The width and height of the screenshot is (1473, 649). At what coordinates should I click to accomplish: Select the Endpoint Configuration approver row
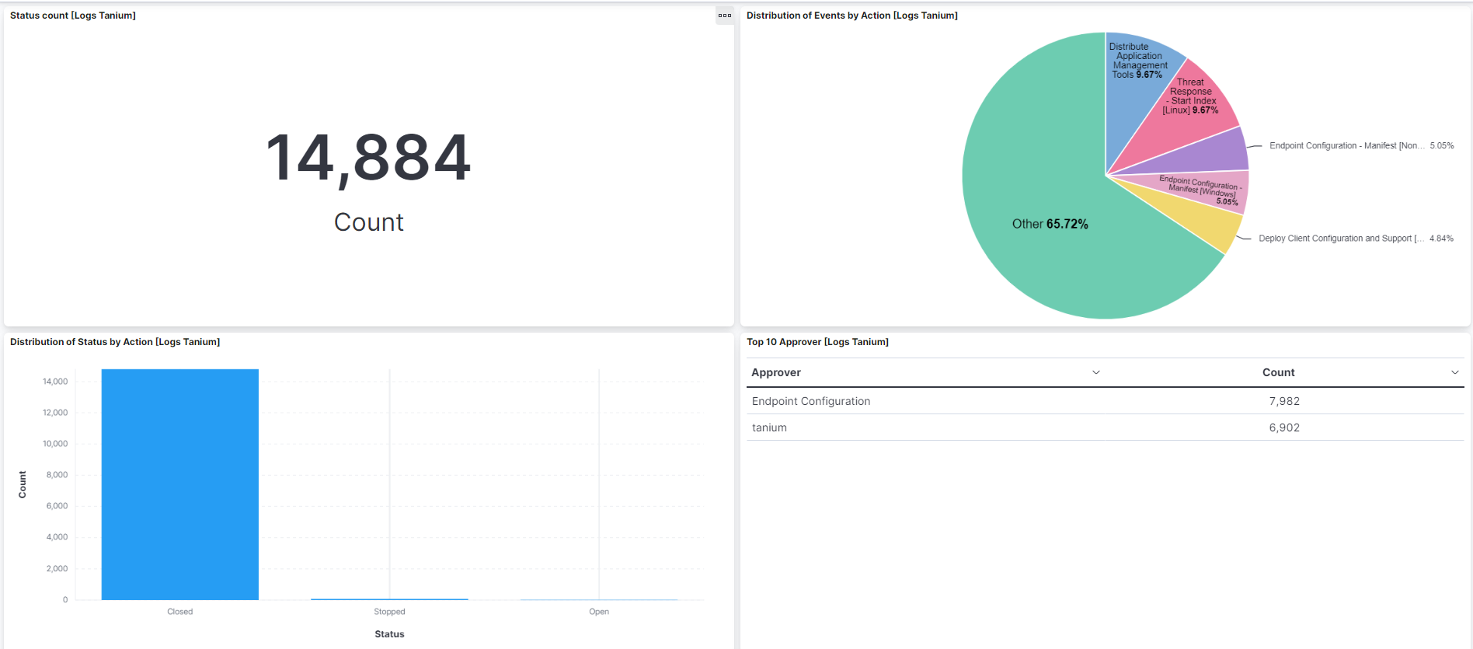click(811, 401)
